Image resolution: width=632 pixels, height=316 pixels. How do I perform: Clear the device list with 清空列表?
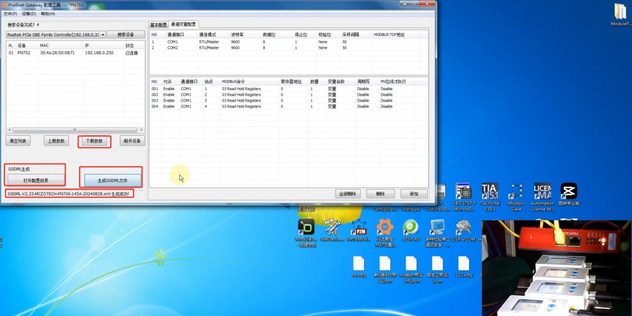[18, 141]
